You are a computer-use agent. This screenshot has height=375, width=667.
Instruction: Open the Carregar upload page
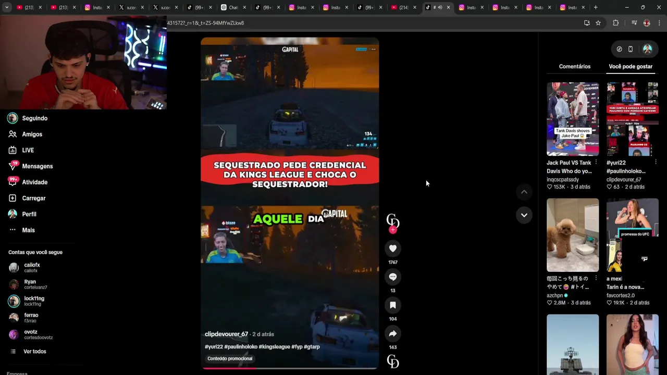point(27,198)
